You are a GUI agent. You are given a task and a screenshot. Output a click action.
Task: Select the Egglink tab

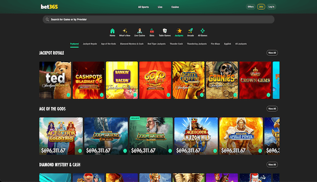pos(228,44)
